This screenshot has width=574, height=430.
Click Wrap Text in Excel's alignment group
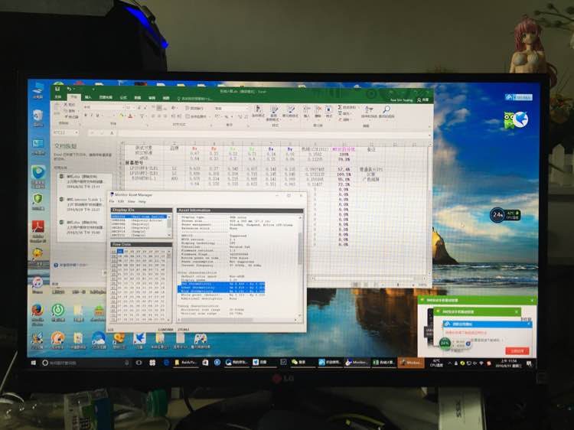click(x=196, y=109)
